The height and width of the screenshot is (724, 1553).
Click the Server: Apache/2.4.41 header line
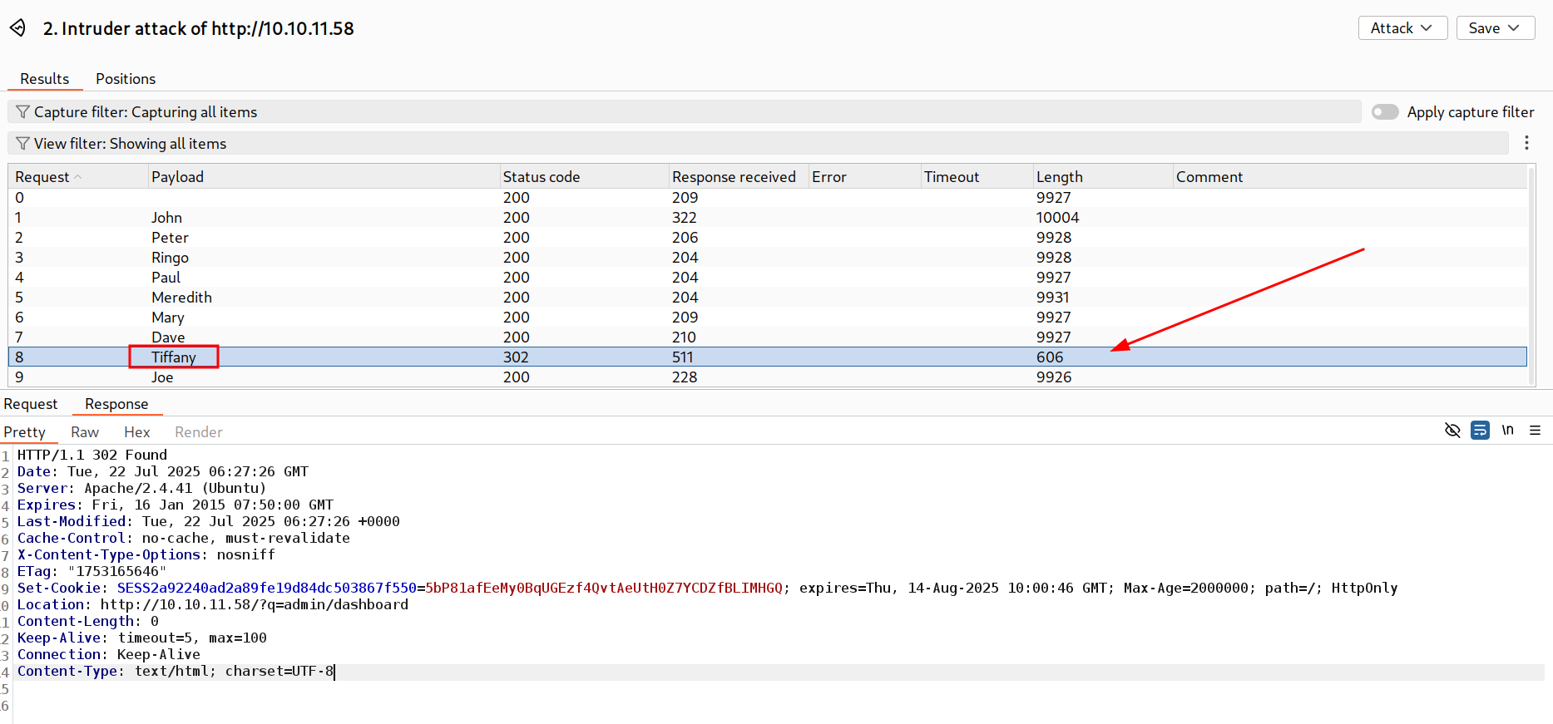141,488
